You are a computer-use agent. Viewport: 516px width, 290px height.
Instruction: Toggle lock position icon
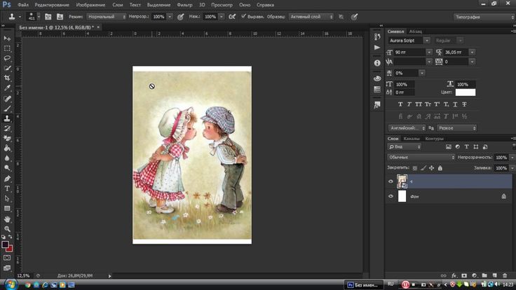click(x=431, y=168)
